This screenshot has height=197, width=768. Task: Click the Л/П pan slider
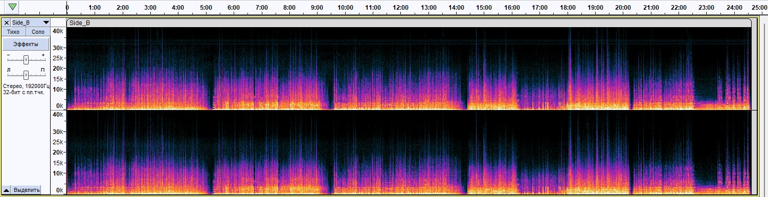click(26, 75)
